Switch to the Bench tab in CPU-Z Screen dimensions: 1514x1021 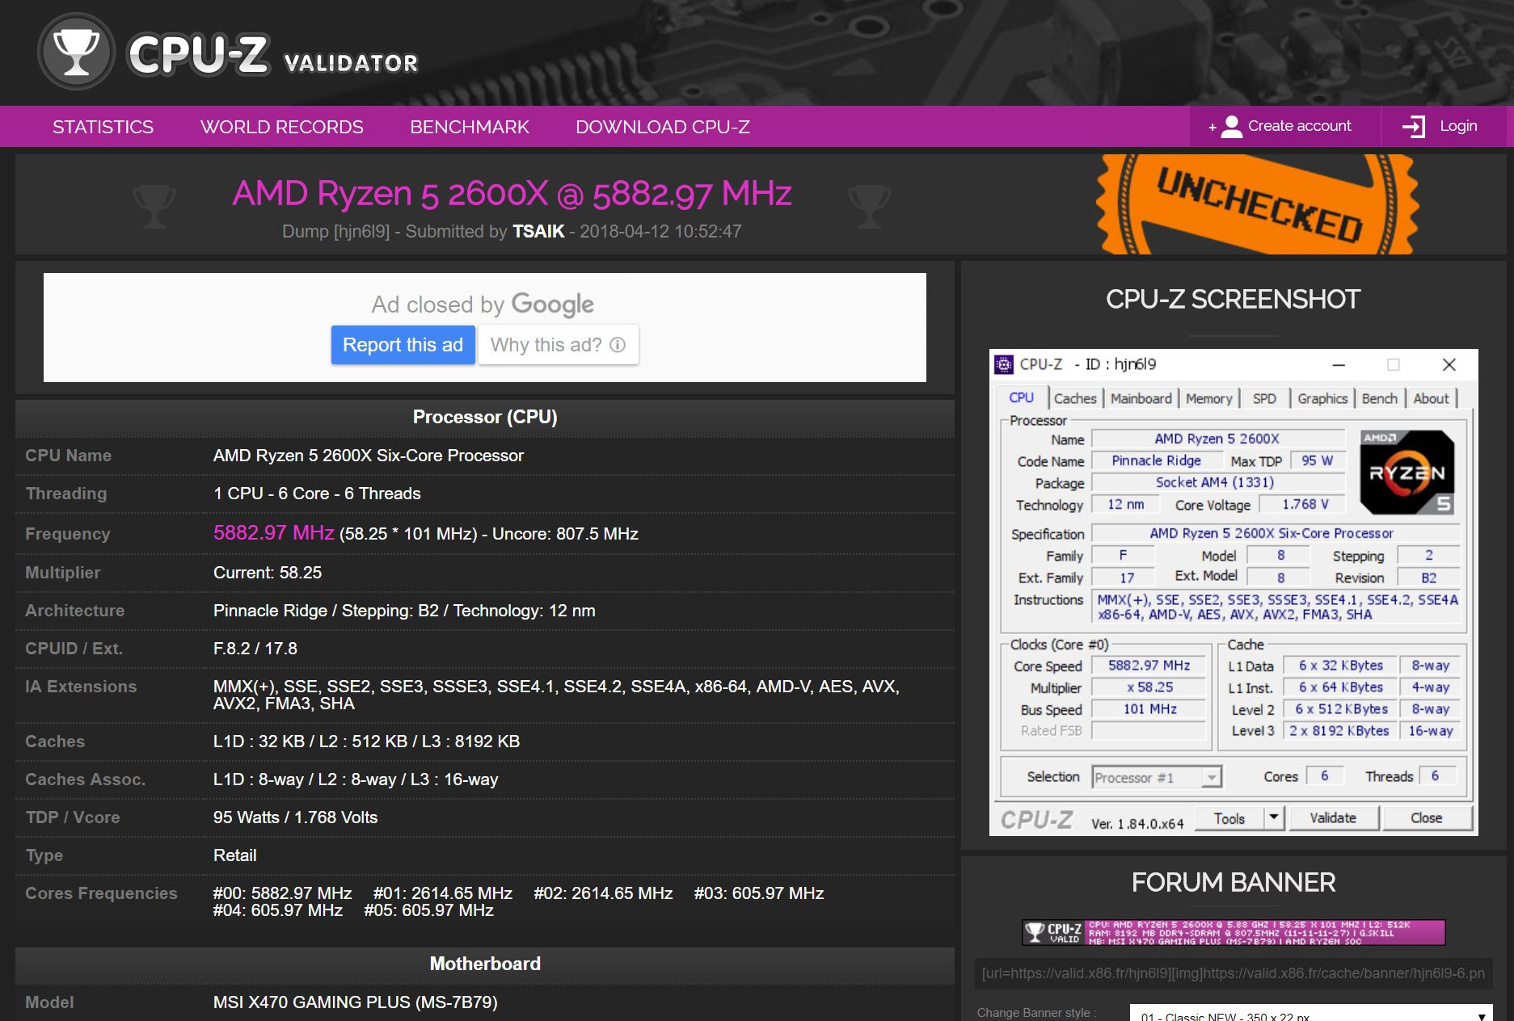[x=1379, y=398]
